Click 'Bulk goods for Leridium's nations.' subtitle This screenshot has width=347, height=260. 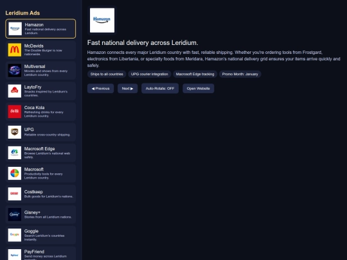click(x=49, y=196)
